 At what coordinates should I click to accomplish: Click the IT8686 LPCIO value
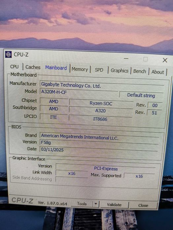[x=100, y=119]
